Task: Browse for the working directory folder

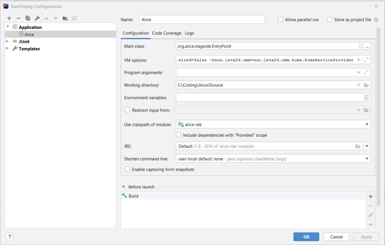Action: coord(366,85)
